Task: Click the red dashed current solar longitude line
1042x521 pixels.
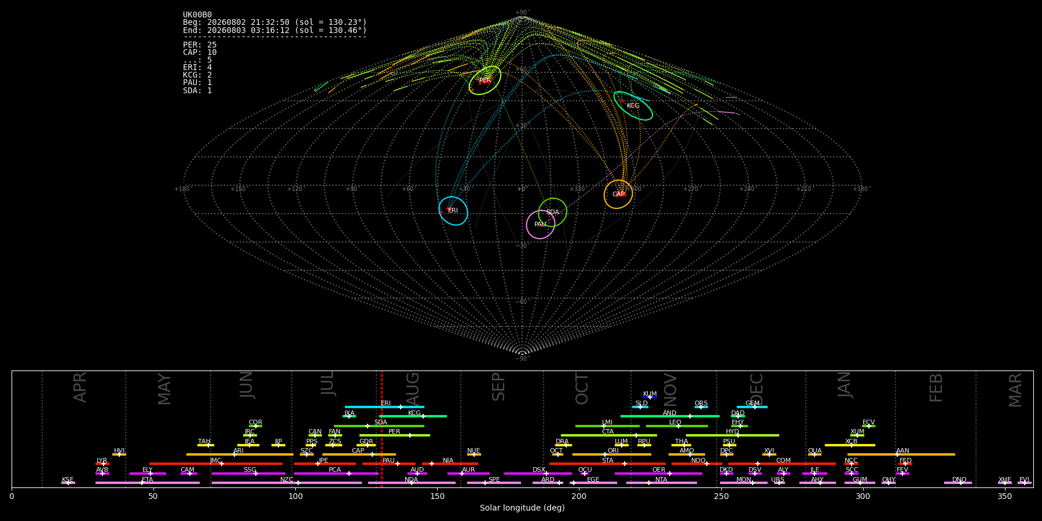Action: (381, 428)
